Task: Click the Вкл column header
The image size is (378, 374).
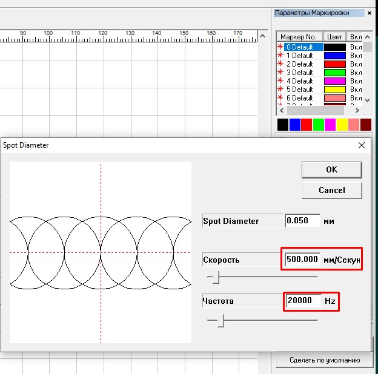Action: 354,37
